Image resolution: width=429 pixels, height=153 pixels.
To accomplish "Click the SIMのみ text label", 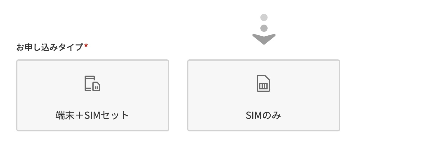I will [263, 115].
